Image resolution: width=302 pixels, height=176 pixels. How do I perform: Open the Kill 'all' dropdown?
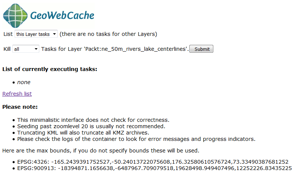pos(26,49)
